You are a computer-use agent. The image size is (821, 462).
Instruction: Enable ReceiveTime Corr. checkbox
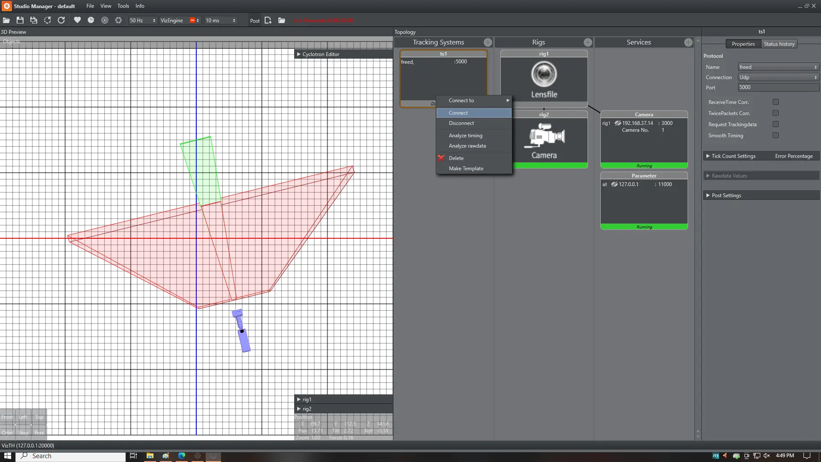point(775,102)
